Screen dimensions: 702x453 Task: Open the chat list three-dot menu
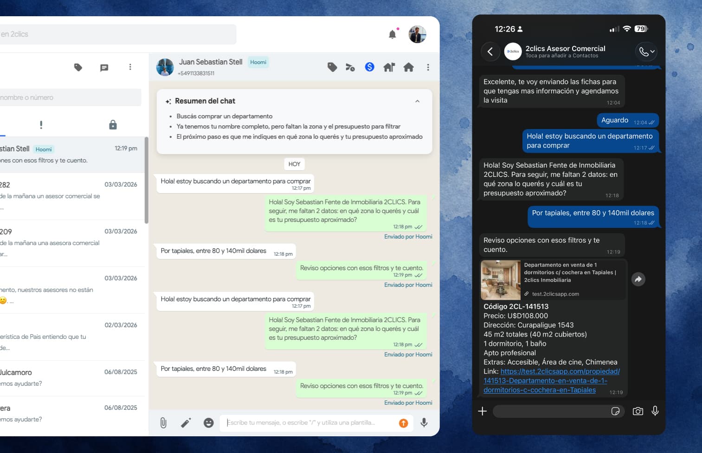point(130,67)
